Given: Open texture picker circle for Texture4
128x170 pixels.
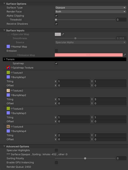Looking at the screenshot, I should point(12,127).
